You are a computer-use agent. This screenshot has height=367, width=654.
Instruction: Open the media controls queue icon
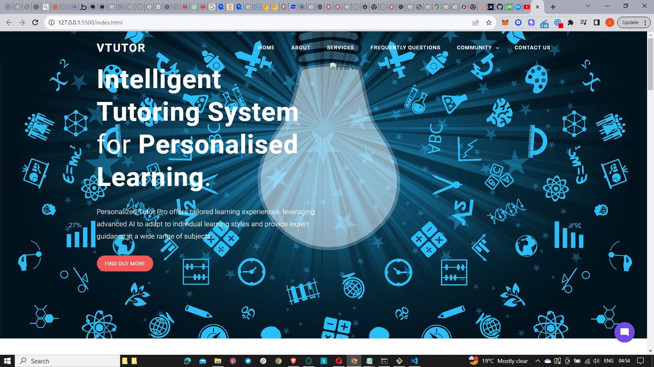pyautogui.click(x=584, y=22)
